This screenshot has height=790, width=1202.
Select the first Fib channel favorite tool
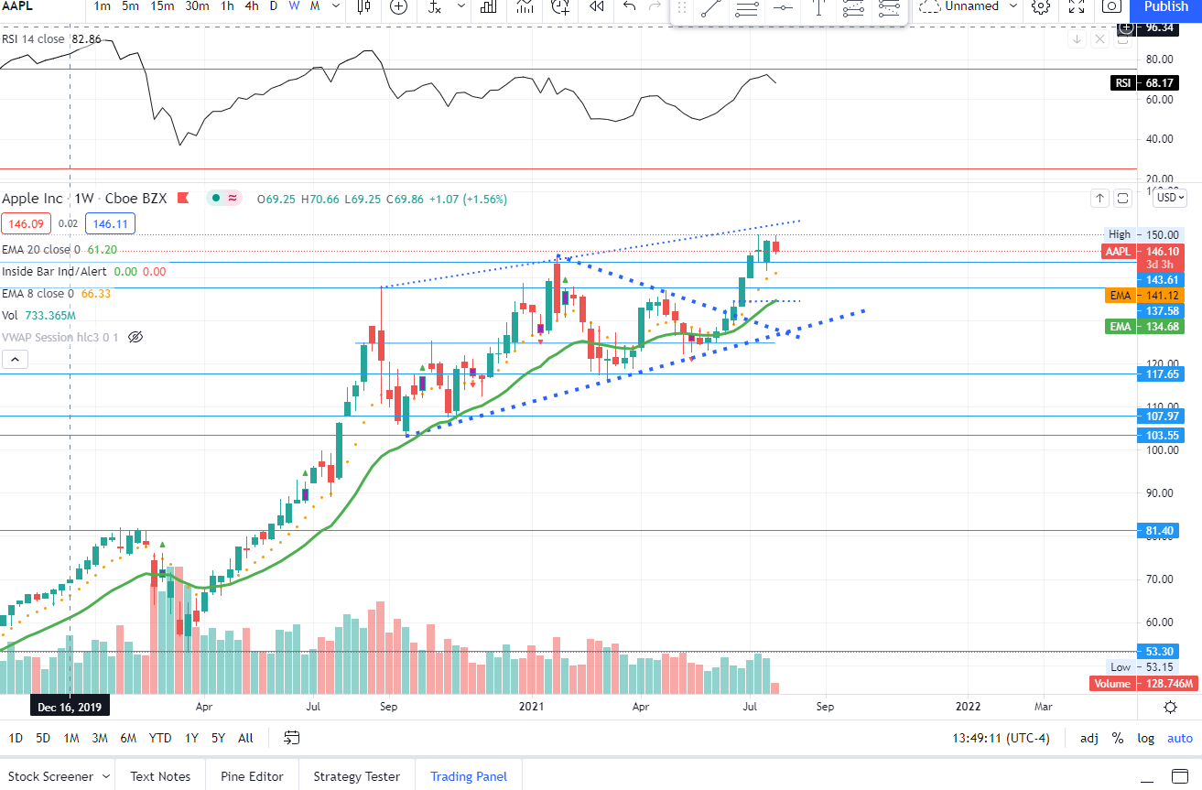coord(853,9)
